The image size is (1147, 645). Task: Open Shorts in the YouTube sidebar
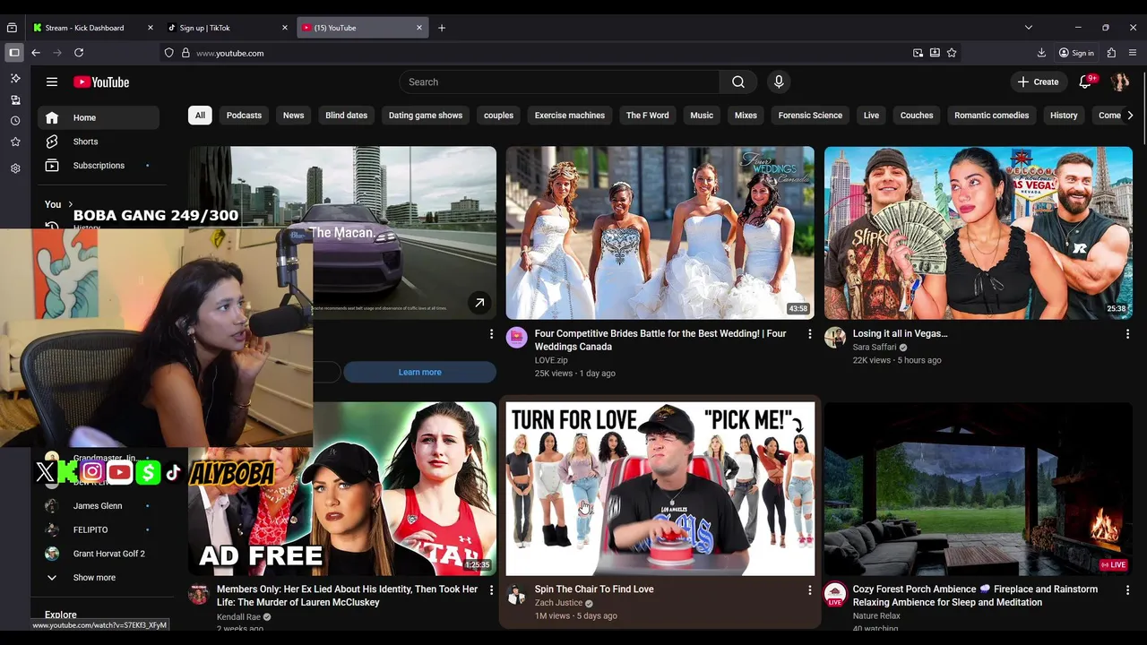point(99,142)
